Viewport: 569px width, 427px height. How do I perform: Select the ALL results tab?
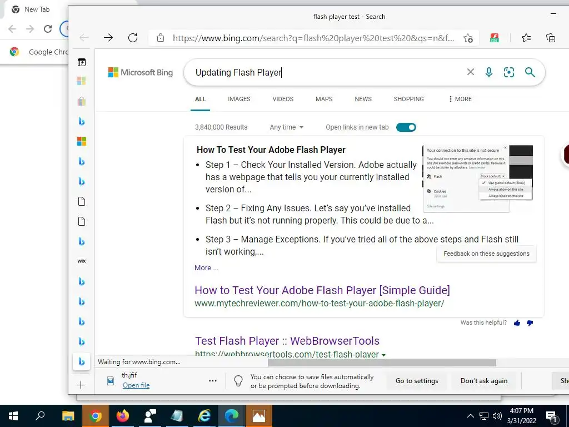pos(200,99)
